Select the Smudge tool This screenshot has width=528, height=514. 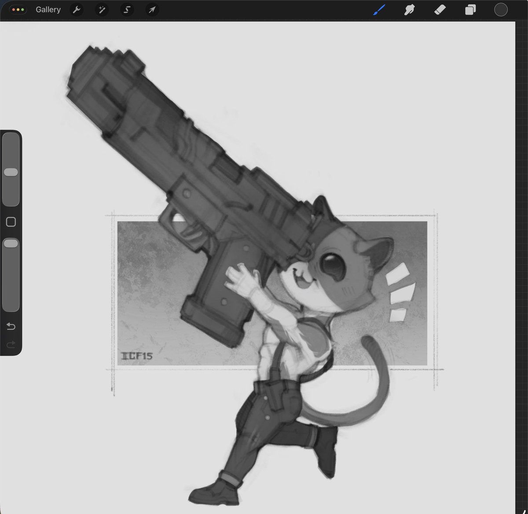point(409,10)
